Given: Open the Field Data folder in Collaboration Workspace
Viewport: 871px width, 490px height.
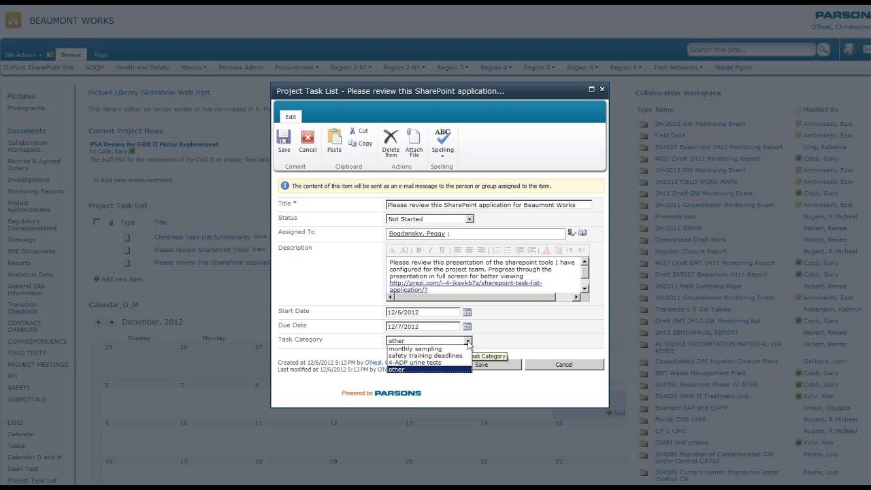Looking at the screenshot, I should tap(670, 135).
